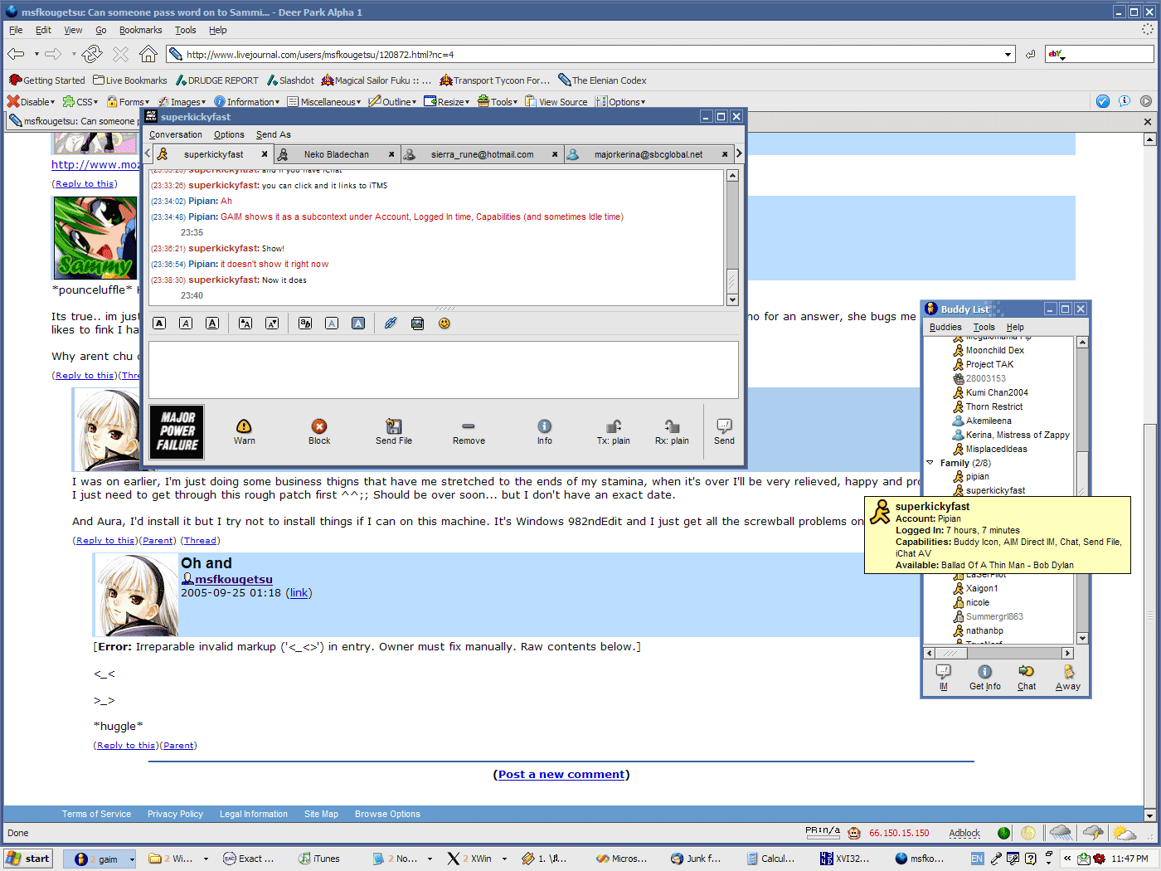Click thunderstorm weather icon in status bar
This screenshot has width=1161, height=871.
click(x=1093, y=833)
